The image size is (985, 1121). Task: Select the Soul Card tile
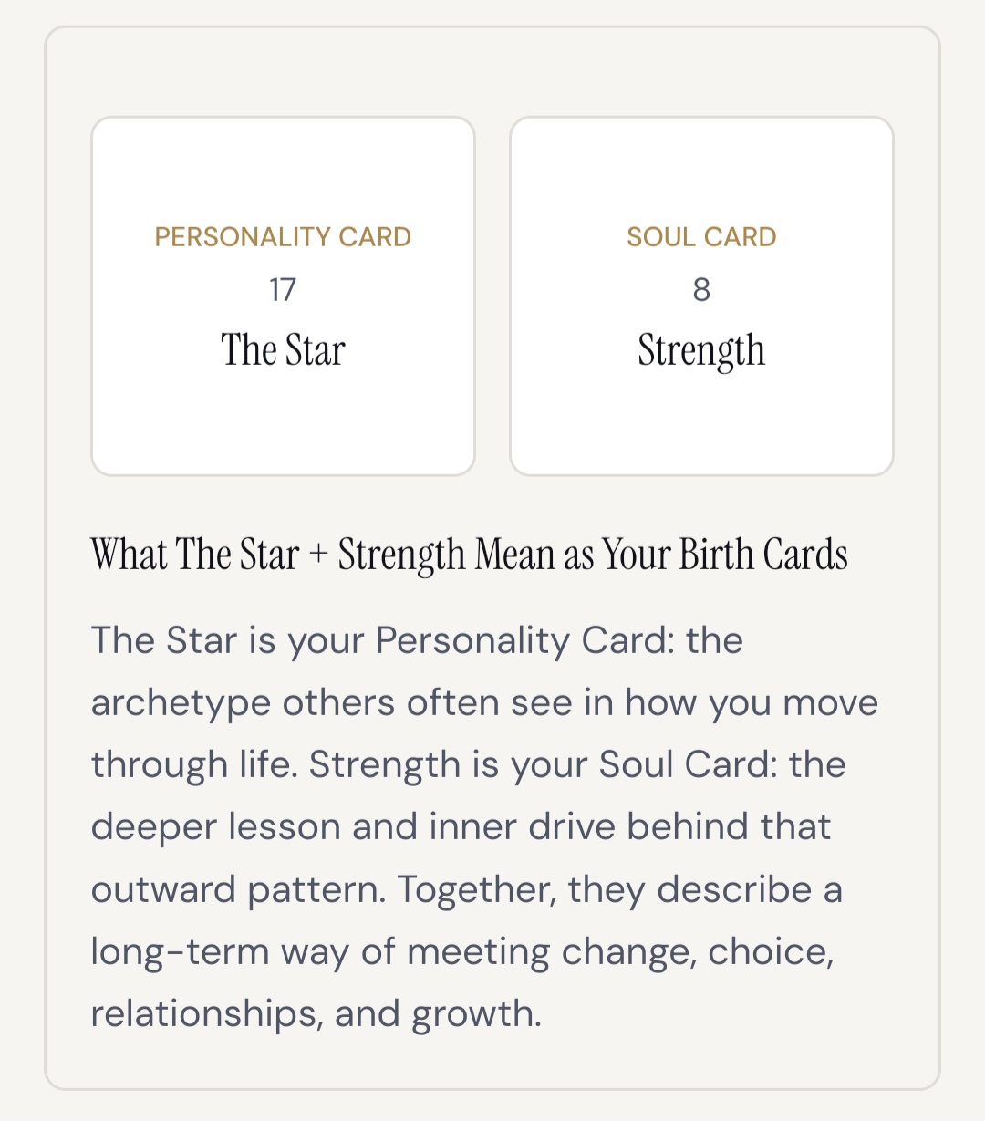click(701, 296)
